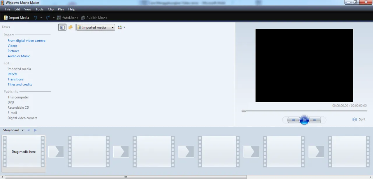Open the Storyboard view dropdown
The image size is (373, 179).
(x=13, y=130)
